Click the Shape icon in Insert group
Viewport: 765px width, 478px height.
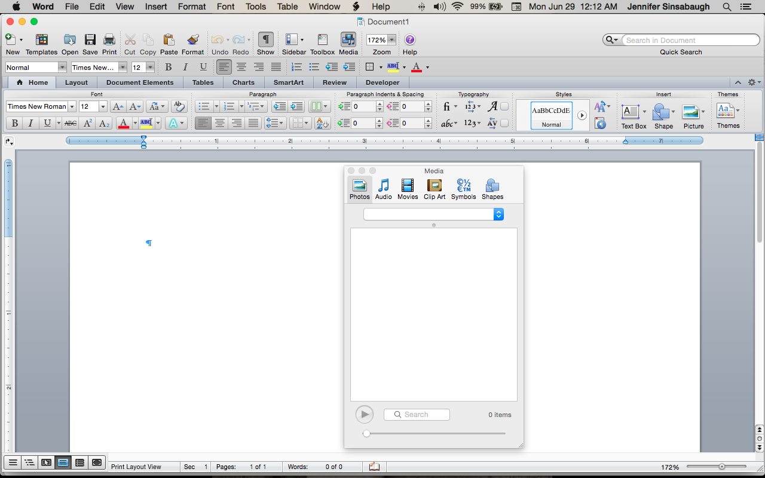point(660,112)
